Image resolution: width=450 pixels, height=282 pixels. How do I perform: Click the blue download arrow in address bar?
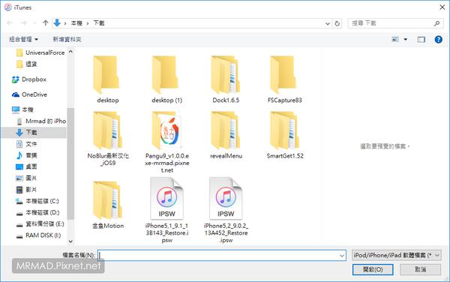pos(57,22)
